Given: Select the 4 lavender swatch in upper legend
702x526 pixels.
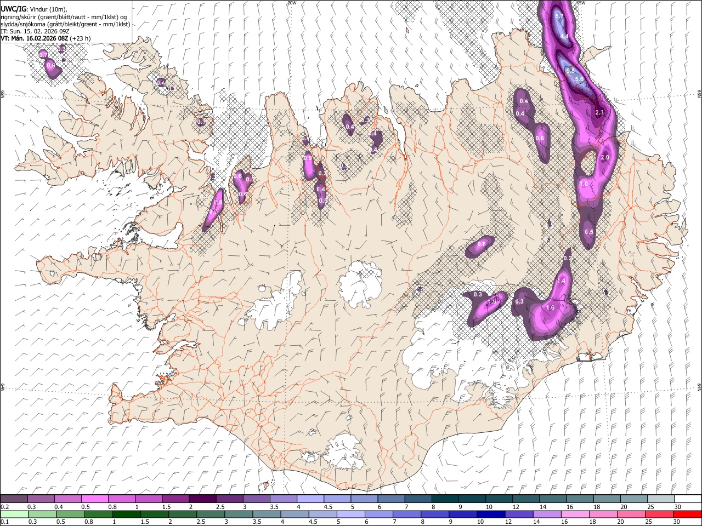Looking at the screenshot, I should point(310,499).
